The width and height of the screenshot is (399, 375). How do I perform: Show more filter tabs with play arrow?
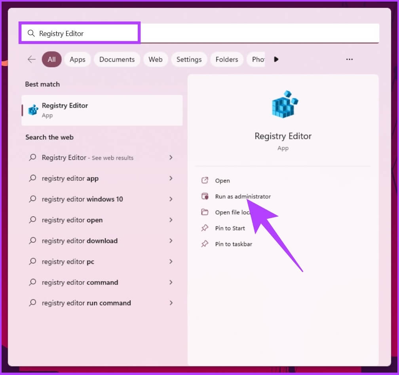coord(276,59)
